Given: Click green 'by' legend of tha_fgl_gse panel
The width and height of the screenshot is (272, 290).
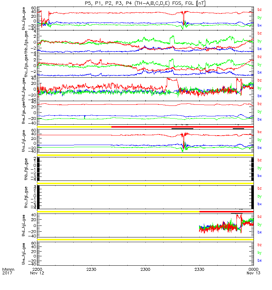Looking at the screenshot, I should (260, 140).
